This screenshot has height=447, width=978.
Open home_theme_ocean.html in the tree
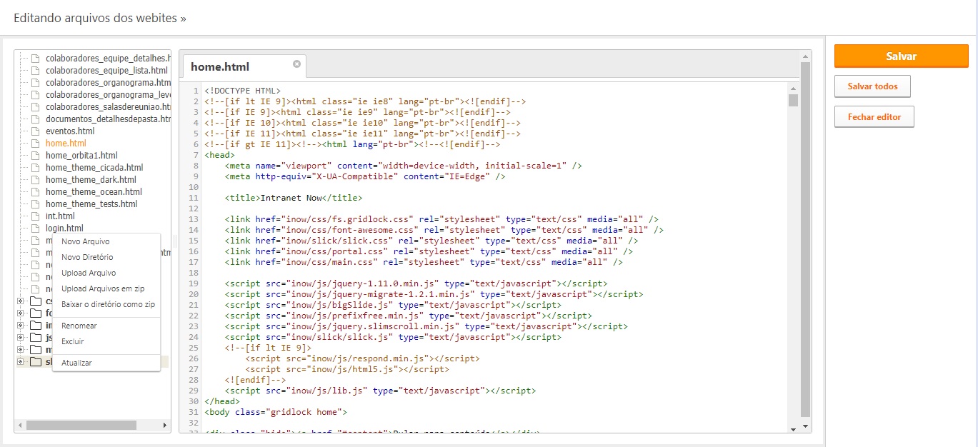(94, 192)
